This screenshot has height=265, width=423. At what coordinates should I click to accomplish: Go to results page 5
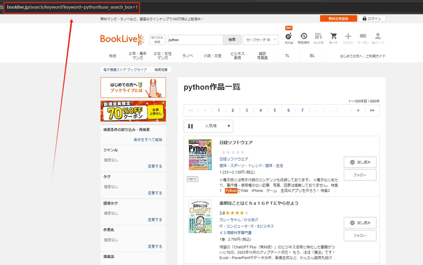pos(274,111)
